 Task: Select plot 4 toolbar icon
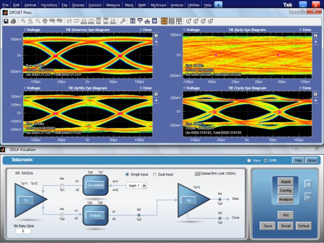click(211, 21)
